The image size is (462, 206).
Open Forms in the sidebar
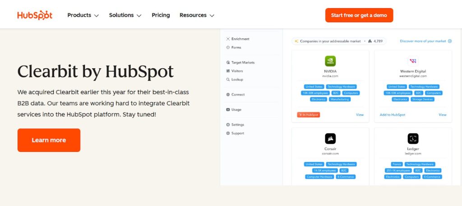point(236,47)
